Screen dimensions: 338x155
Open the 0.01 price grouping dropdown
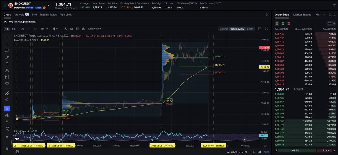click(x=331, y=24)
